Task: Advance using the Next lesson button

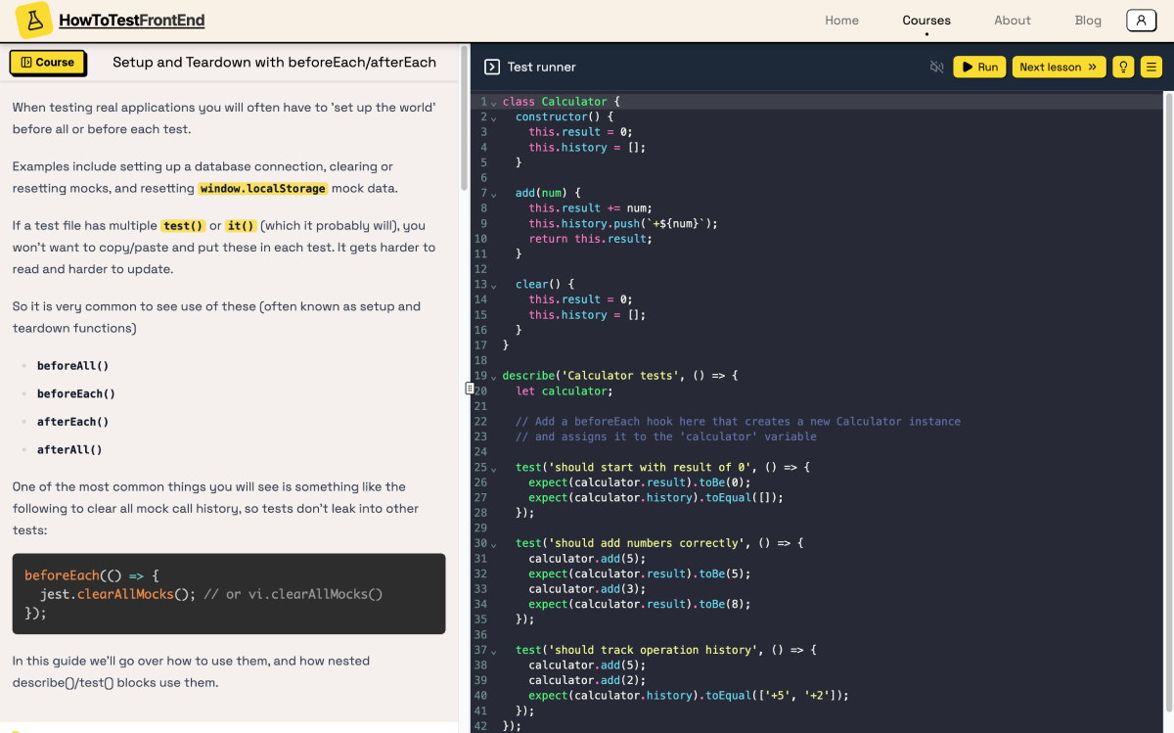Action: tap(1059, 67)
